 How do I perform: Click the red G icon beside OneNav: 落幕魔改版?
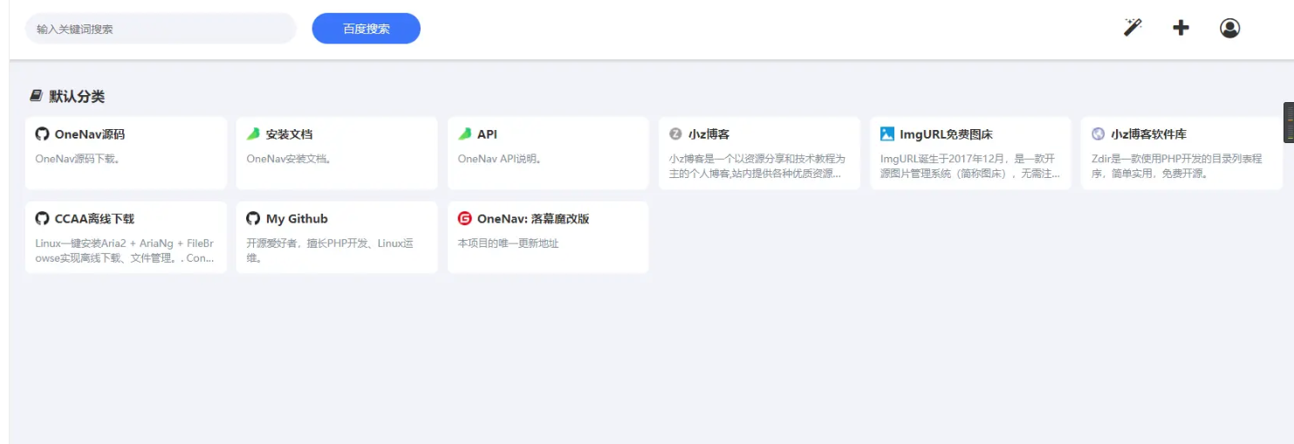tap(465, 219)
